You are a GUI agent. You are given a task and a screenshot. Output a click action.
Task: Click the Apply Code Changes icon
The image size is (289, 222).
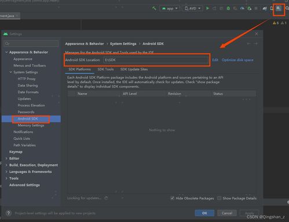click(x=221, y=8)
